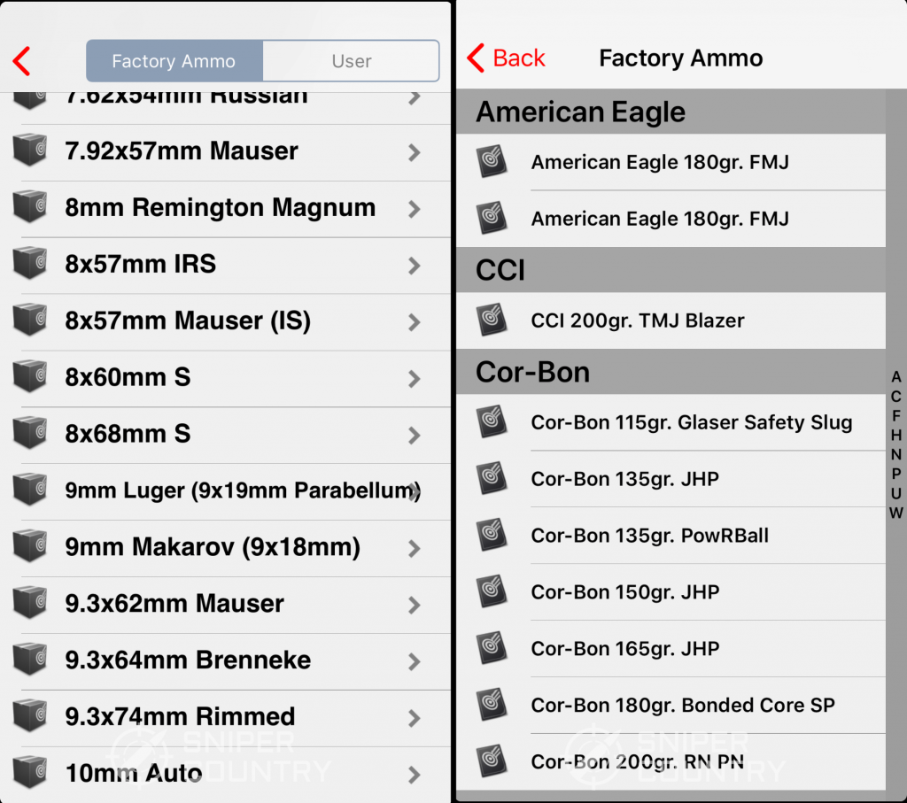
Task: Click the target icon beside Cor-Bon 115gr. Glaser Safety Slug
Action: click(492, 421)
